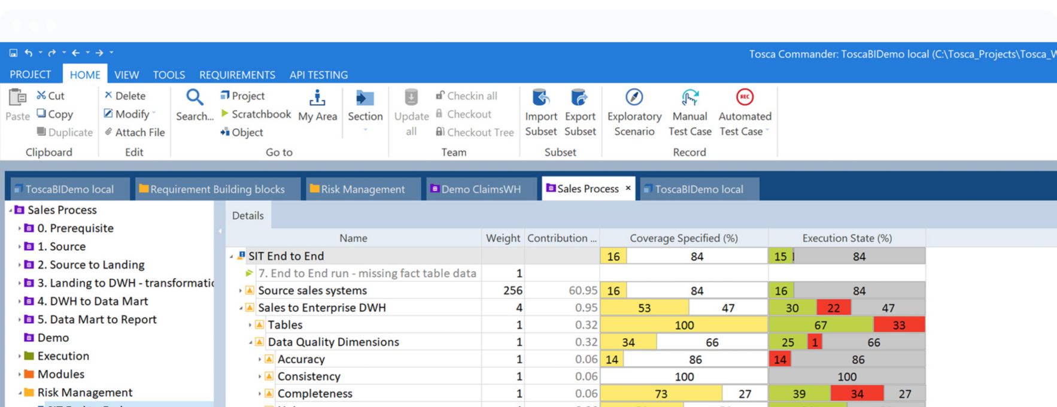
Task: Switch to the REQUIREMENTS ribbon tab
Action: coord(237,75)
